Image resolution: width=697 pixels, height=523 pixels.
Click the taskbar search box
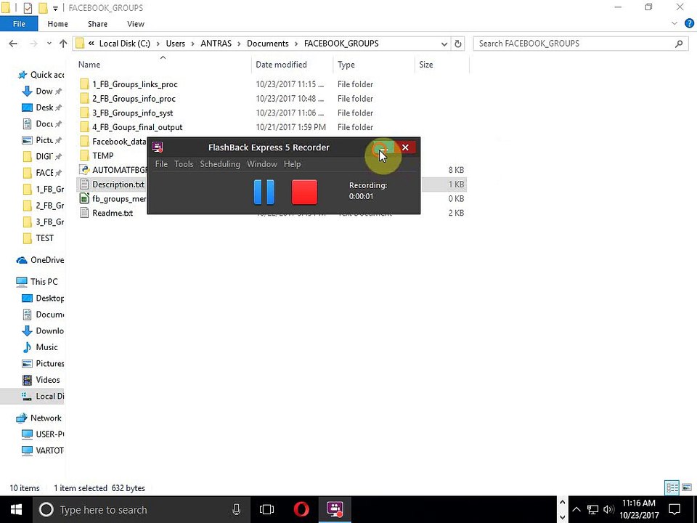[140, 510]
